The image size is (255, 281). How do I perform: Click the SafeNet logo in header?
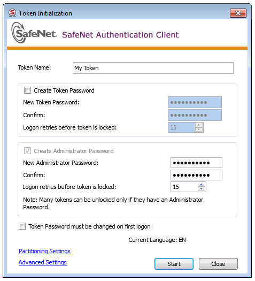pyautogui.click(x=34, y=33)
